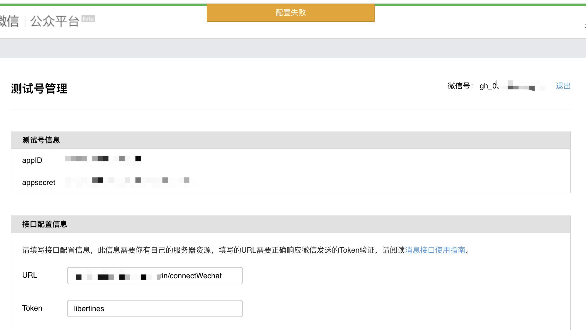The height and width of the screenshot is (330, 586).
Task: Click the 接口配置信息 section header
Action: click(45, 224)
